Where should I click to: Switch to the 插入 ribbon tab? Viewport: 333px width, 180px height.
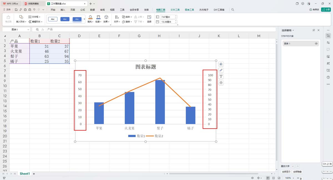click(63, 10)
